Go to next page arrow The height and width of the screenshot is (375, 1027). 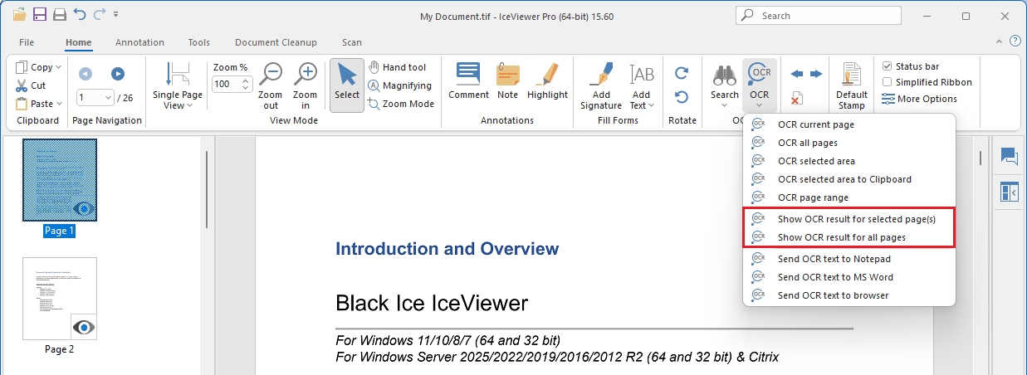point(118,73)
